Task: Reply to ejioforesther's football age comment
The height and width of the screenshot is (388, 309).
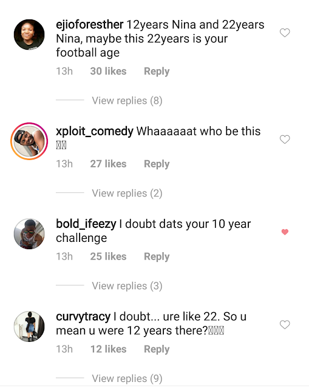Action: 157,72
